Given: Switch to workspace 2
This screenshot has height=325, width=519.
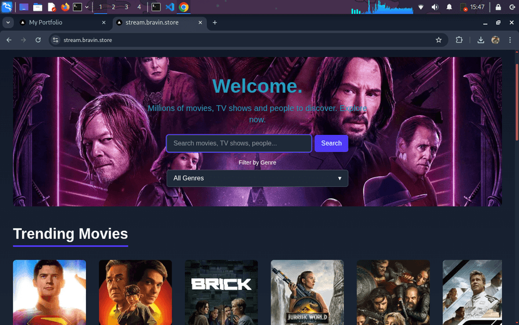Looking at the screenshot, I should [113, 7].
